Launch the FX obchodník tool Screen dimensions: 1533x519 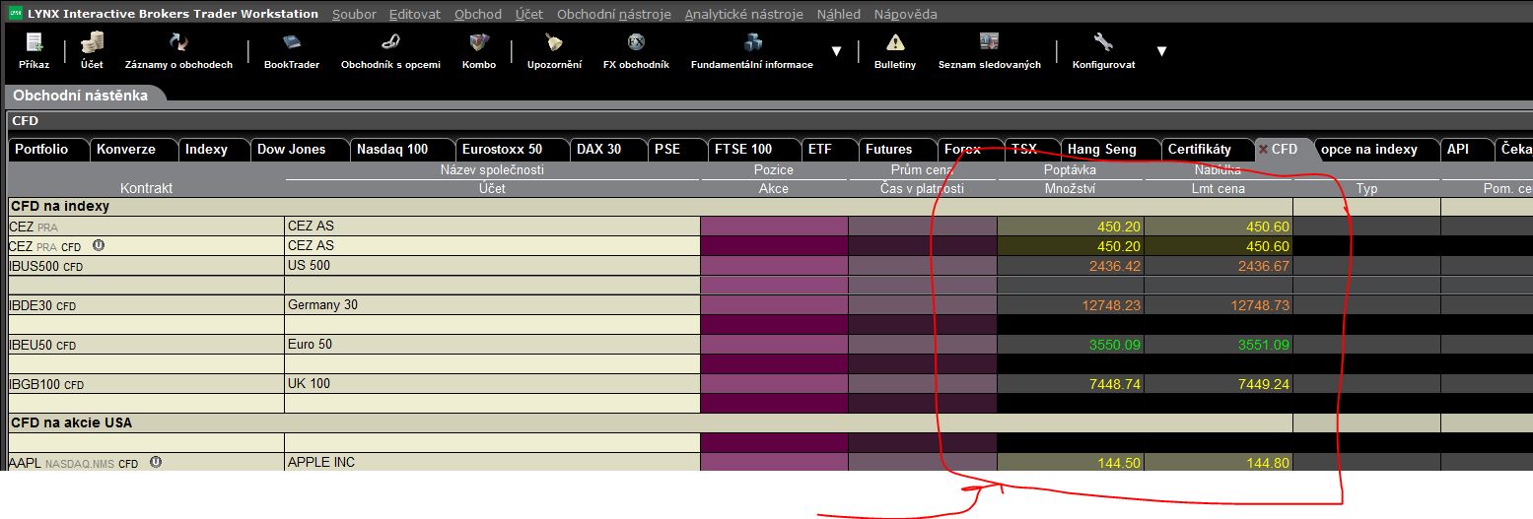pos(636,50)
